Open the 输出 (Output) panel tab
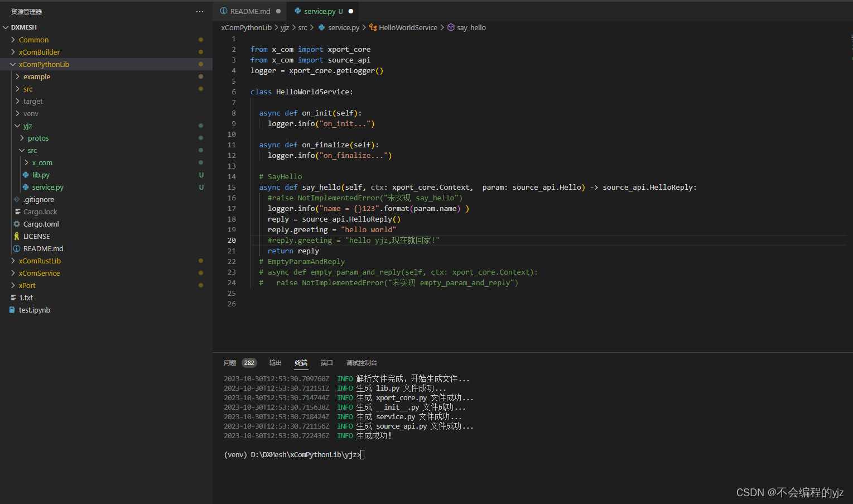Viewport: 853px width, 504px height. click(276, 363)
